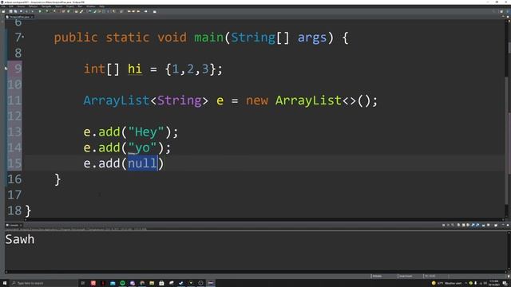Click the green Run toolbar button
The height and width of the screenshot is (287, 511).
pyautogui.click(x=41, y=11)
